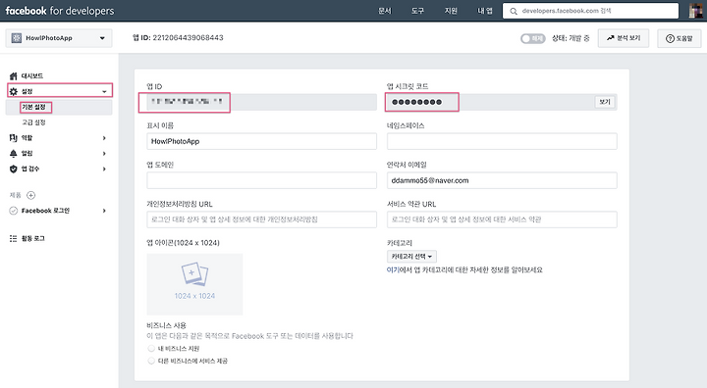Click the 앱 도메인 input field

(x=261, y=180)
